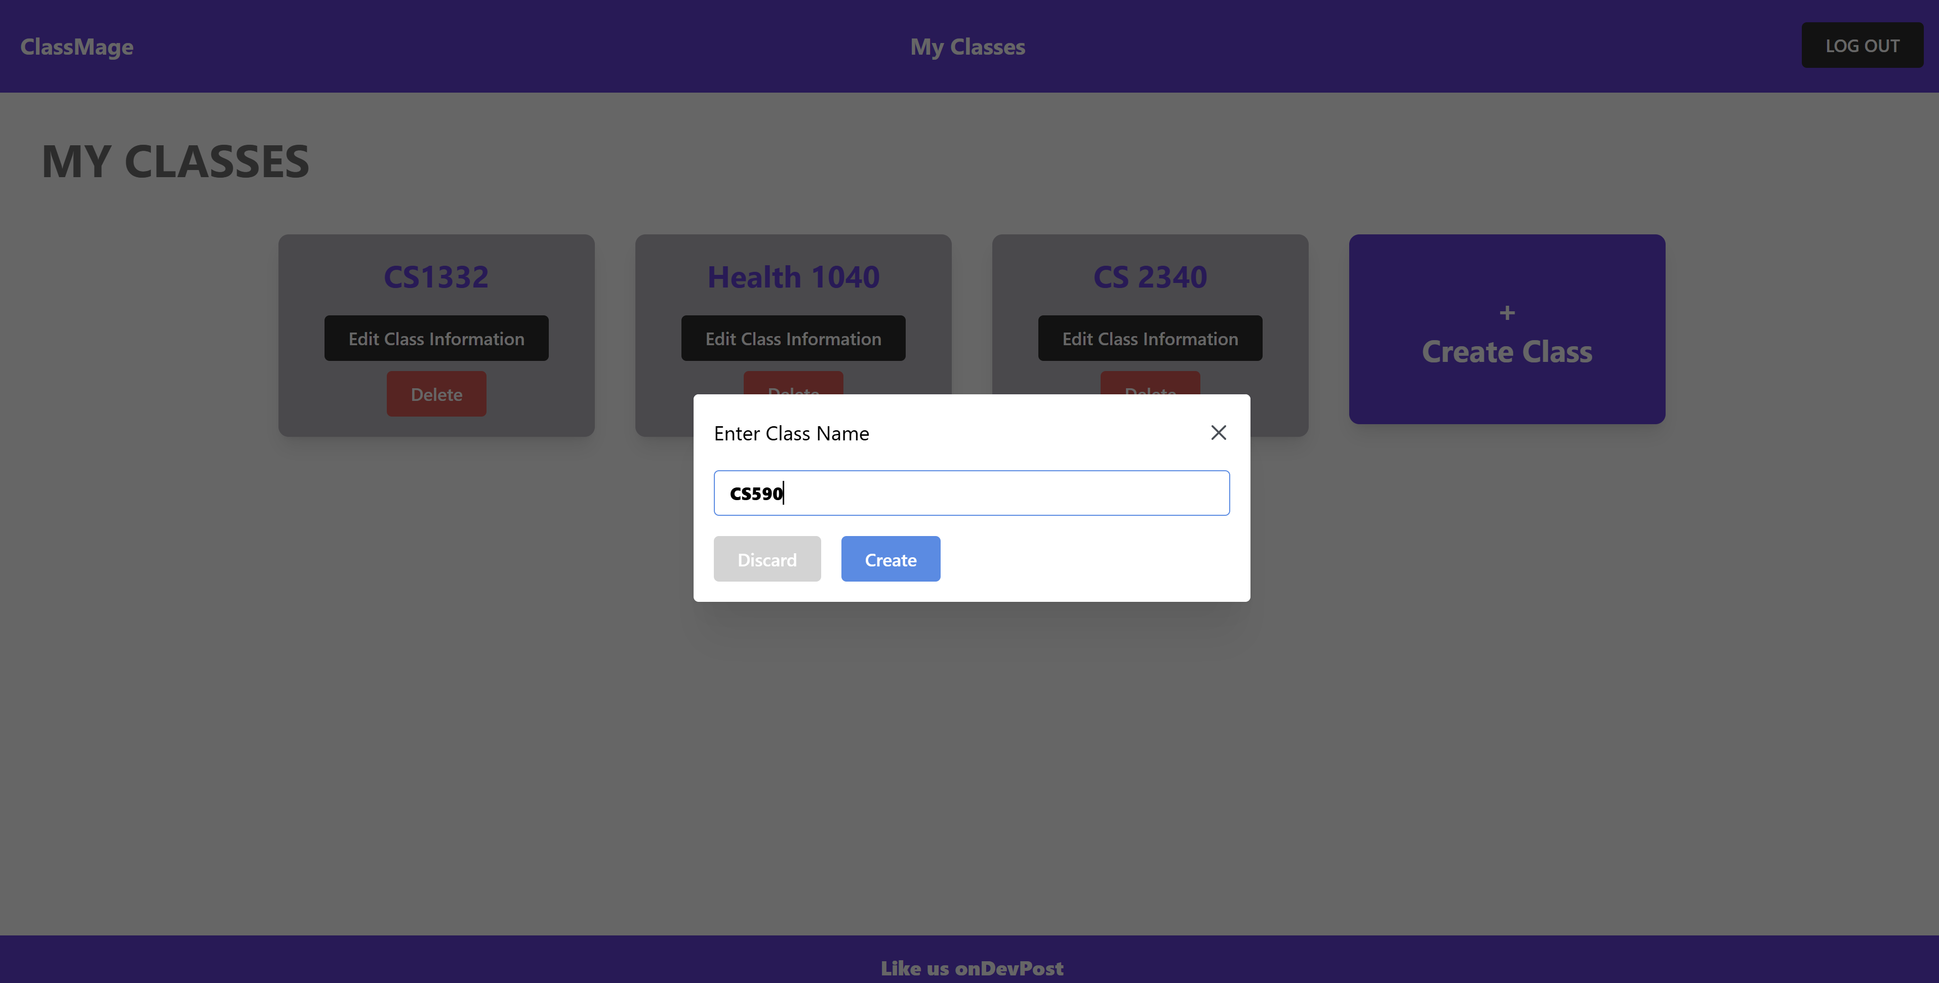The width and height of the screenshot is (1939, 983).
Task: Delete the Health 1040 class
Action: (793, 382)
